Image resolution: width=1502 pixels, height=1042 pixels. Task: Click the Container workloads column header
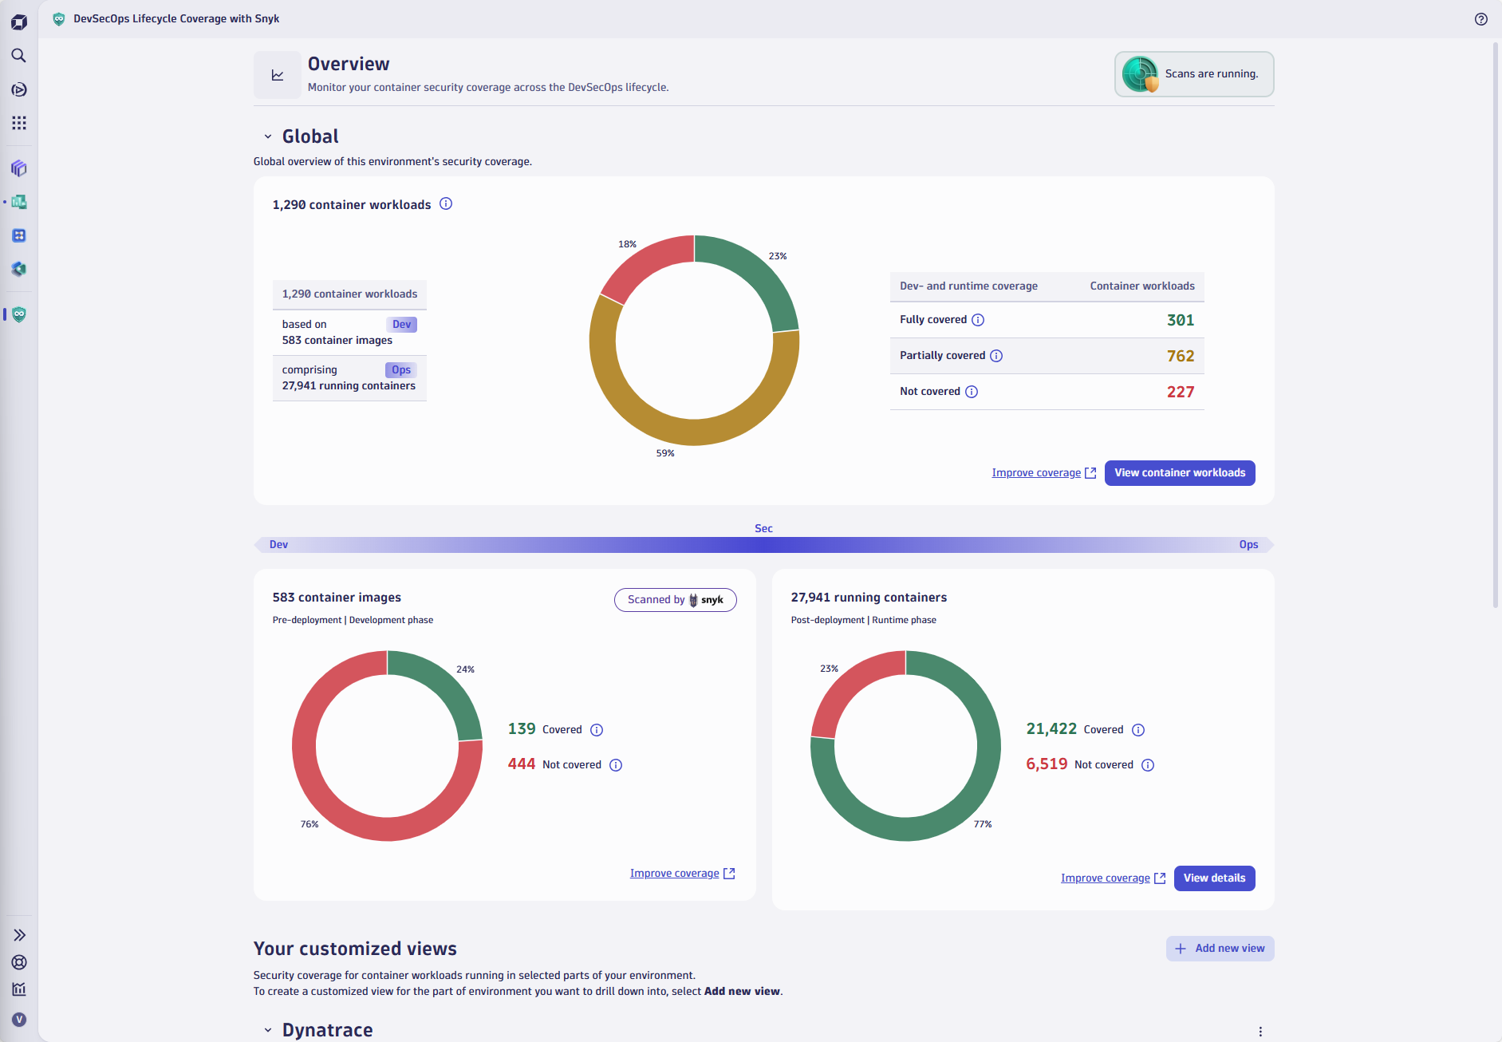(x=1142, y=286)
